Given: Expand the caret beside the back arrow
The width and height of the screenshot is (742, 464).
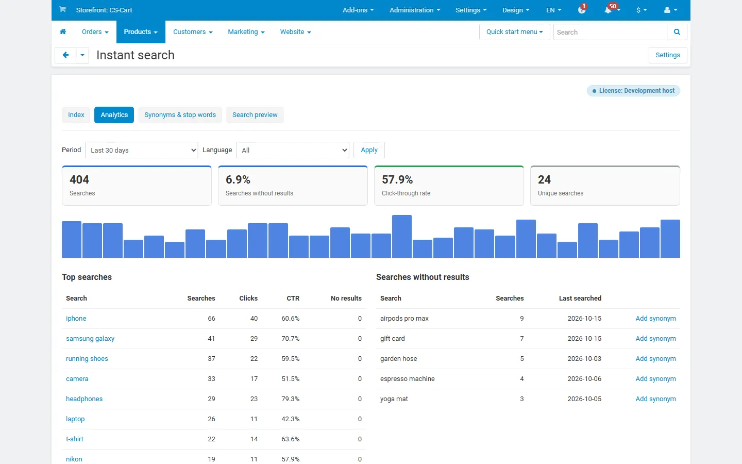Looking at the screenshot, I should (82, 55).
